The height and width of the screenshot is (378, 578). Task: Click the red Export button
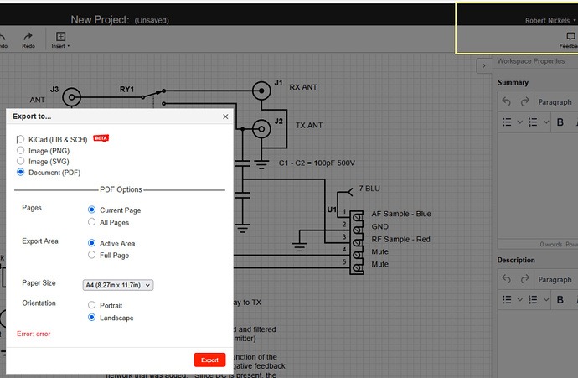click(x=209, y=360)
